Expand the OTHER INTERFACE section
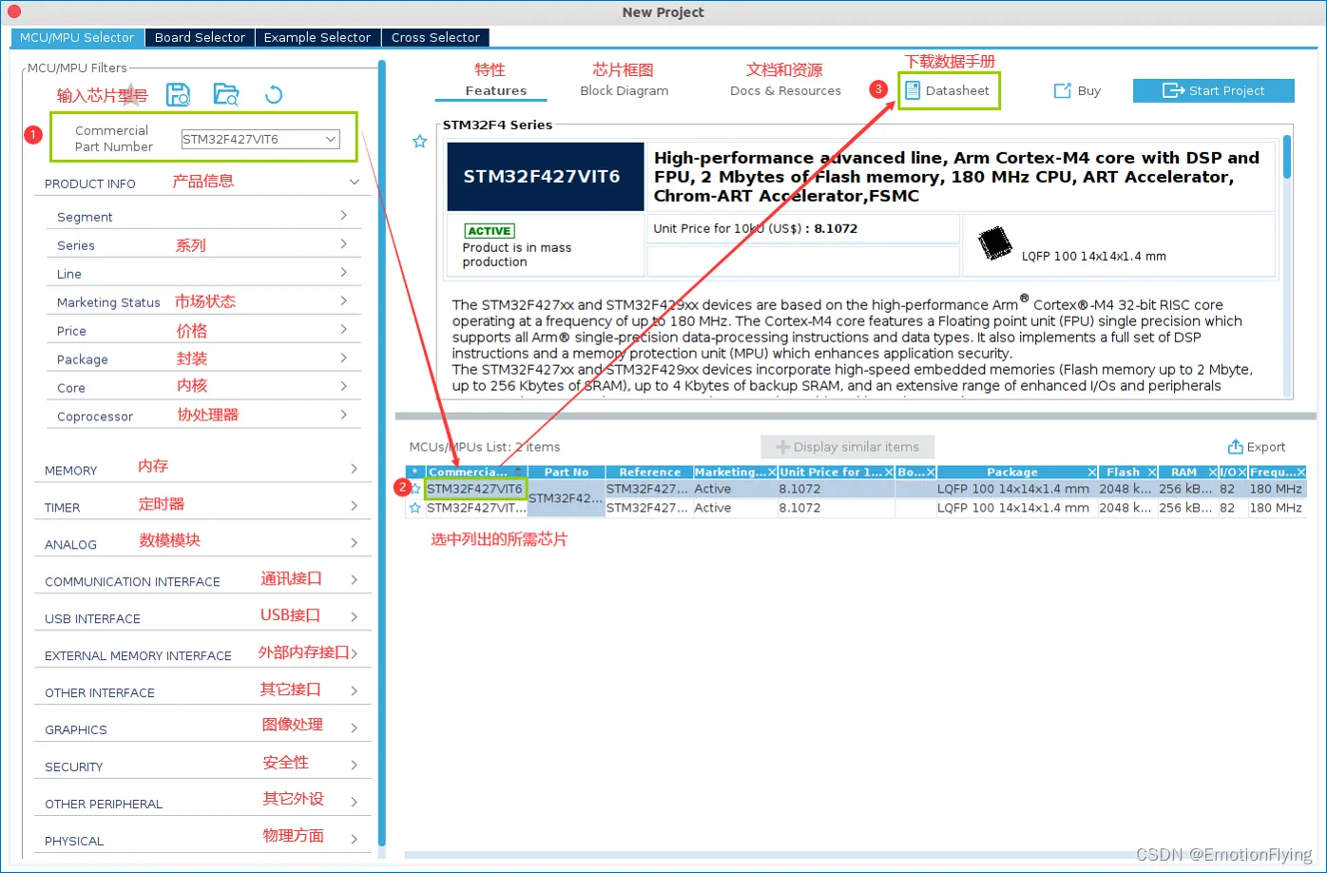The image size is (1327, 873). point(354,690)
